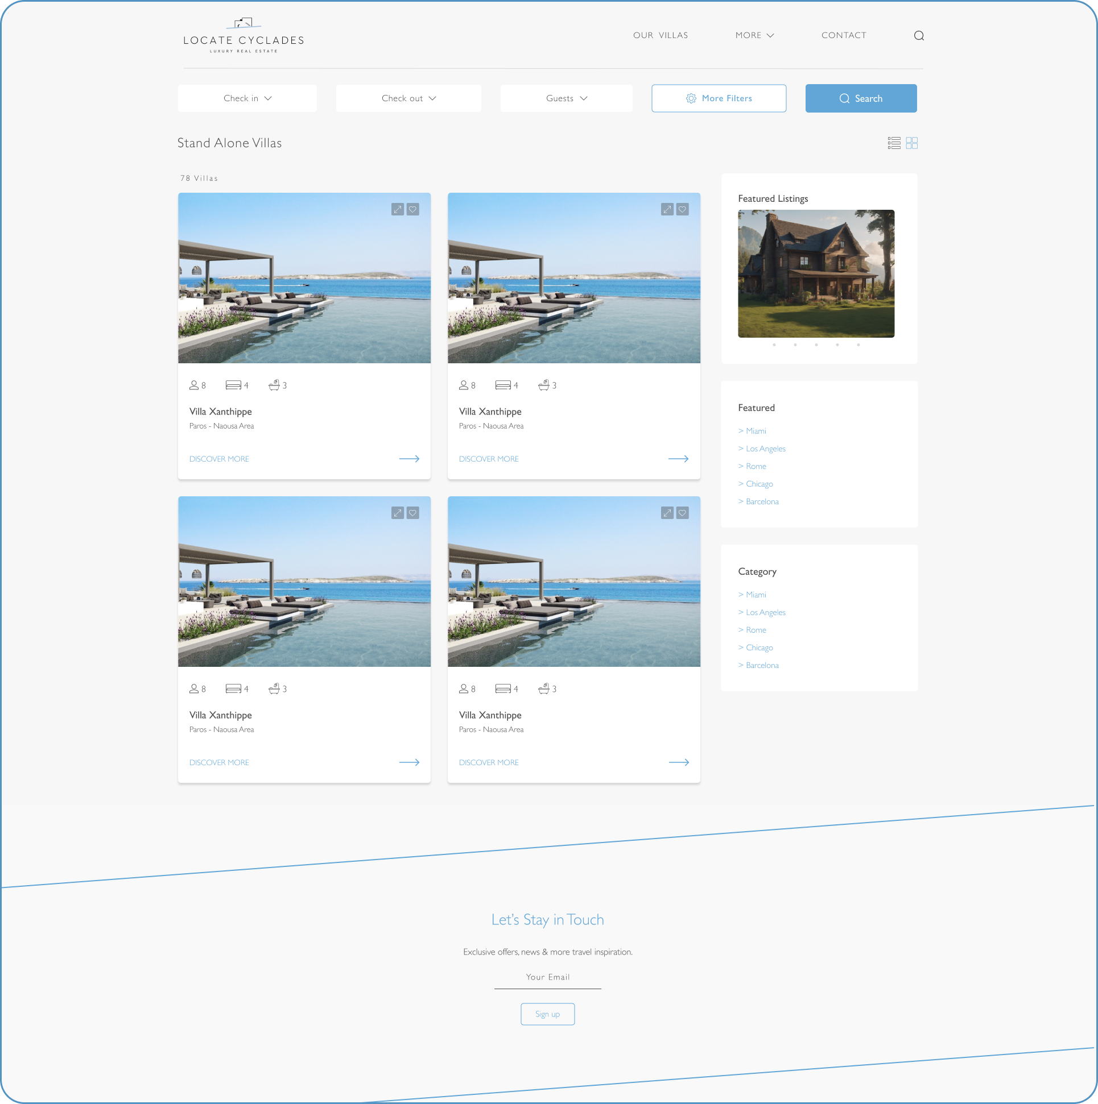This screenshot has height=1104, width=1098.
Task: Heart the second Villa Xanthippe card
Action: tap(682, 209)
